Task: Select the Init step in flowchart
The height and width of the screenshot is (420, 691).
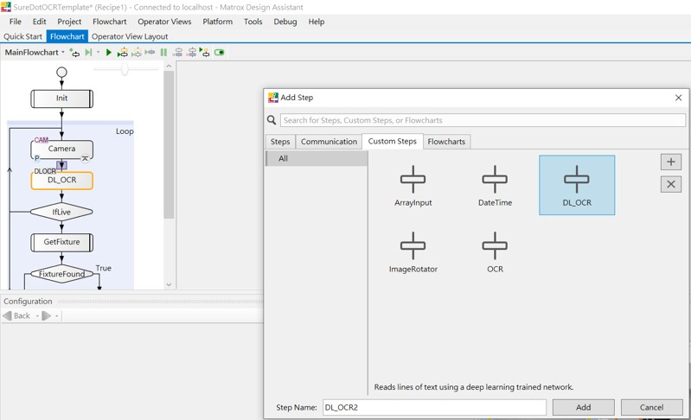Action: [61, 99]
